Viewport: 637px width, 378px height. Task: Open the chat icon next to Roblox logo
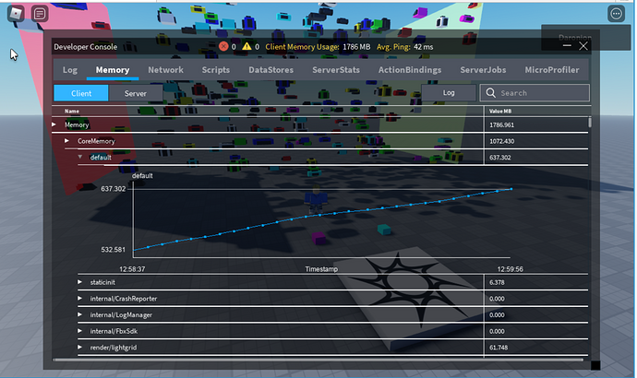click(40, 14)
